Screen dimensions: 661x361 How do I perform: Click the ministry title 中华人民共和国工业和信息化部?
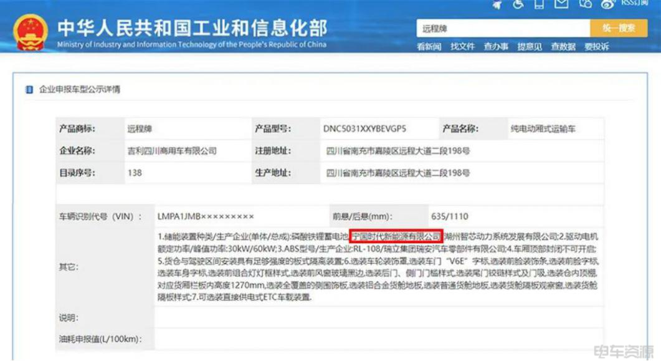click(192, 28)
